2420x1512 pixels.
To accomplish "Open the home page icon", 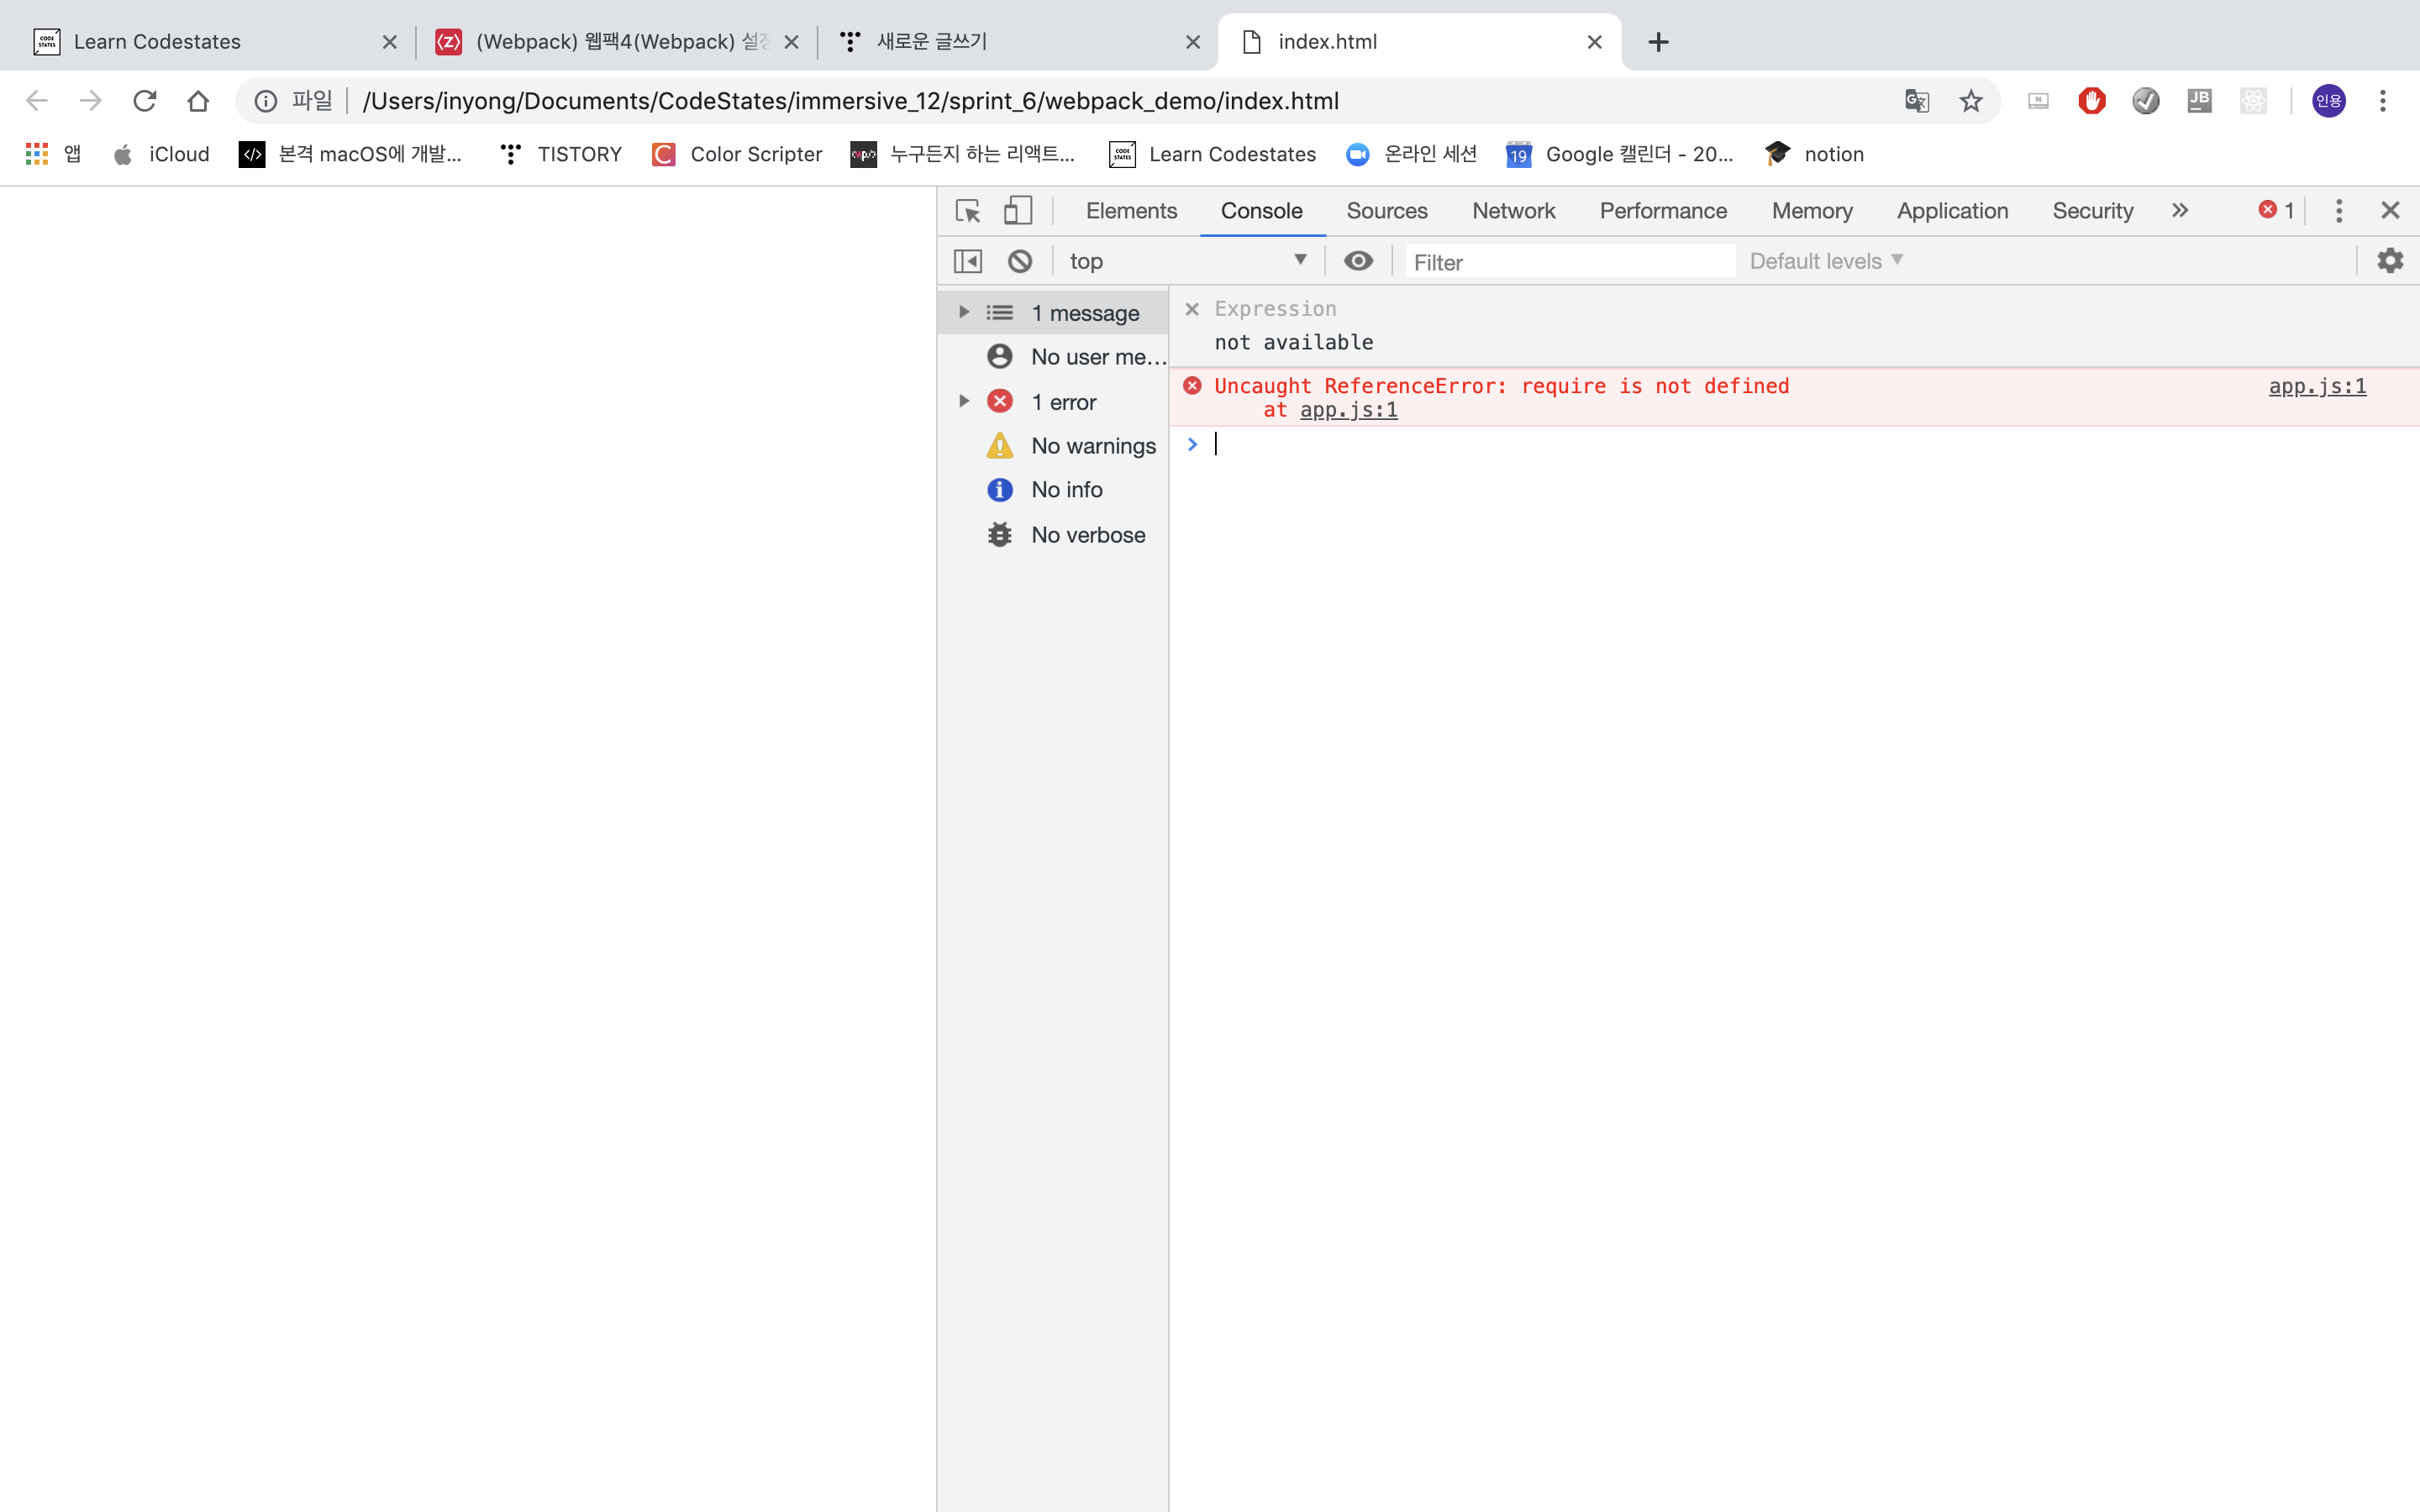I will click(198, 101).
